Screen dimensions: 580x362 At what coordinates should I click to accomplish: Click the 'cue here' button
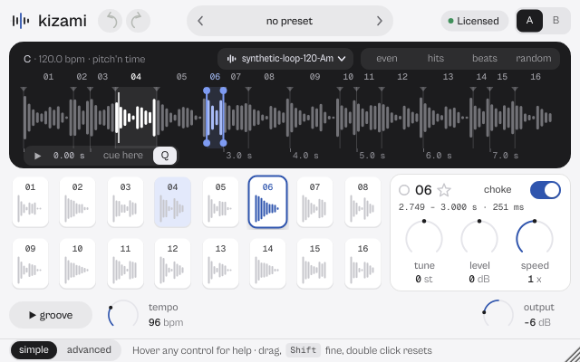pyautogui.click(x=123, y=156)
